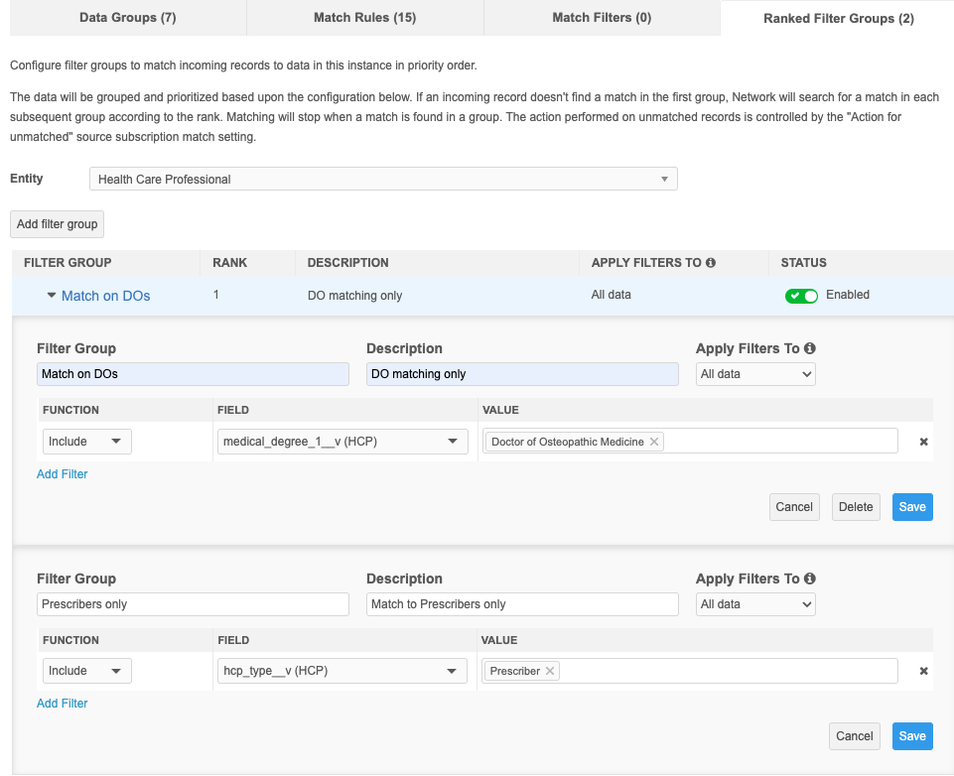
Task: Collapse the Match on DOs filter group
Action: click(x=52, y=296)
